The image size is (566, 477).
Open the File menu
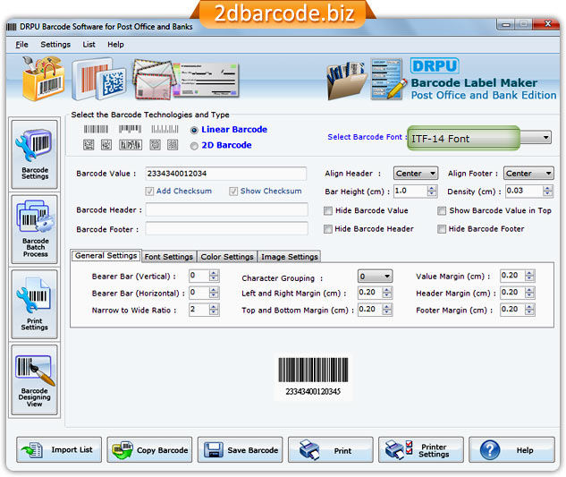coord(21,45)
